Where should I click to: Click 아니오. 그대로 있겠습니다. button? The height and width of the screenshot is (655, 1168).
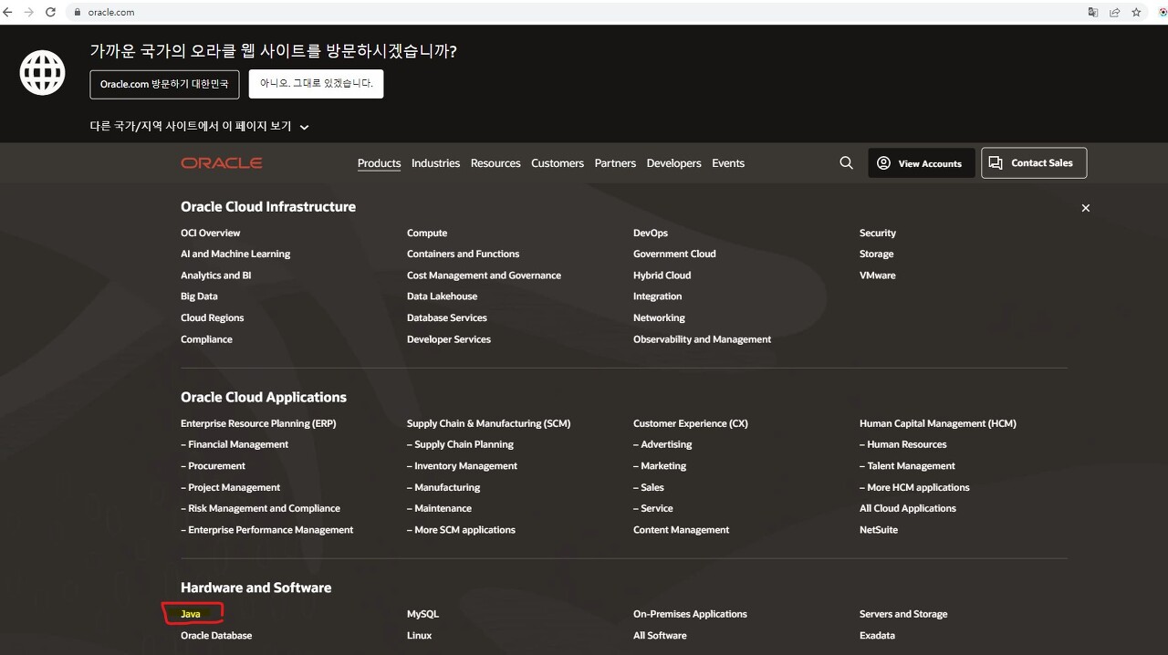[x=316, y=83]
